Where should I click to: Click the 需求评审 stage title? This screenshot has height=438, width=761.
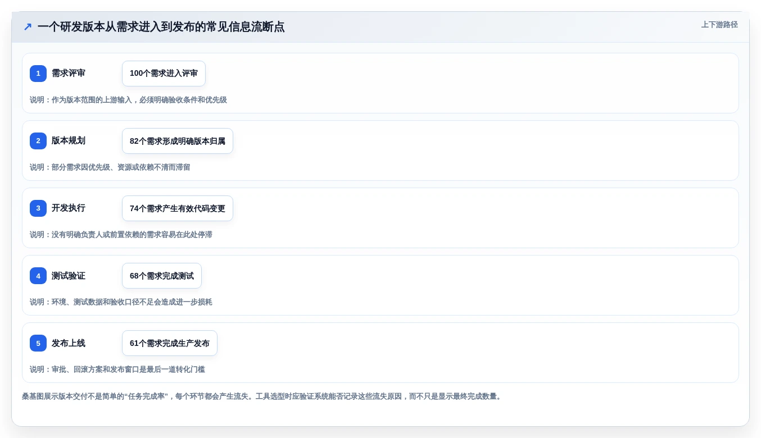pyautogui.click(x=69, y=74)
